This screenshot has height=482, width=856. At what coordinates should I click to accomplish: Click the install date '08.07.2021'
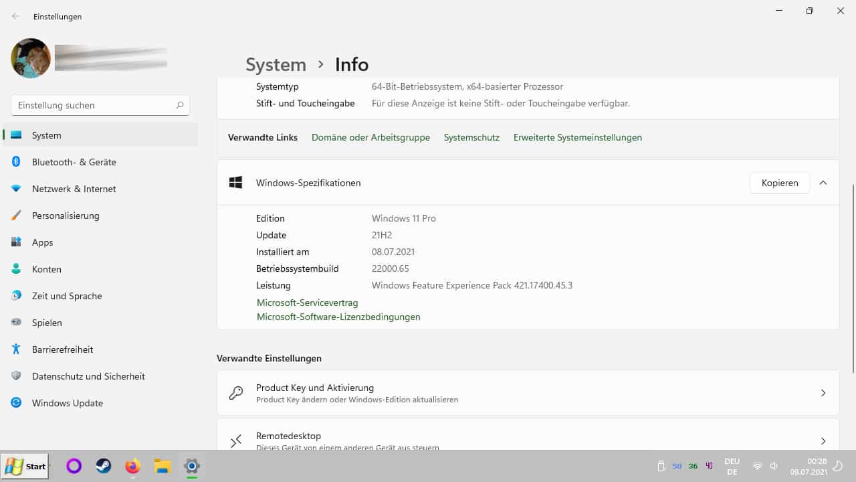point(393,252)
